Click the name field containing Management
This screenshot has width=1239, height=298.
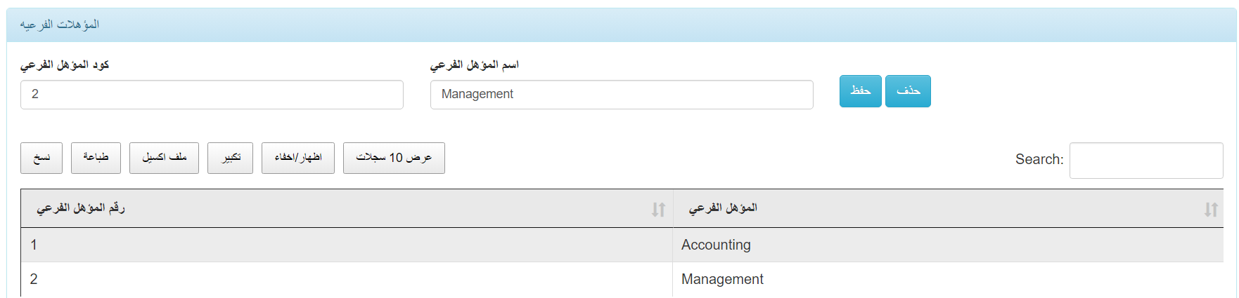(622, 95)
